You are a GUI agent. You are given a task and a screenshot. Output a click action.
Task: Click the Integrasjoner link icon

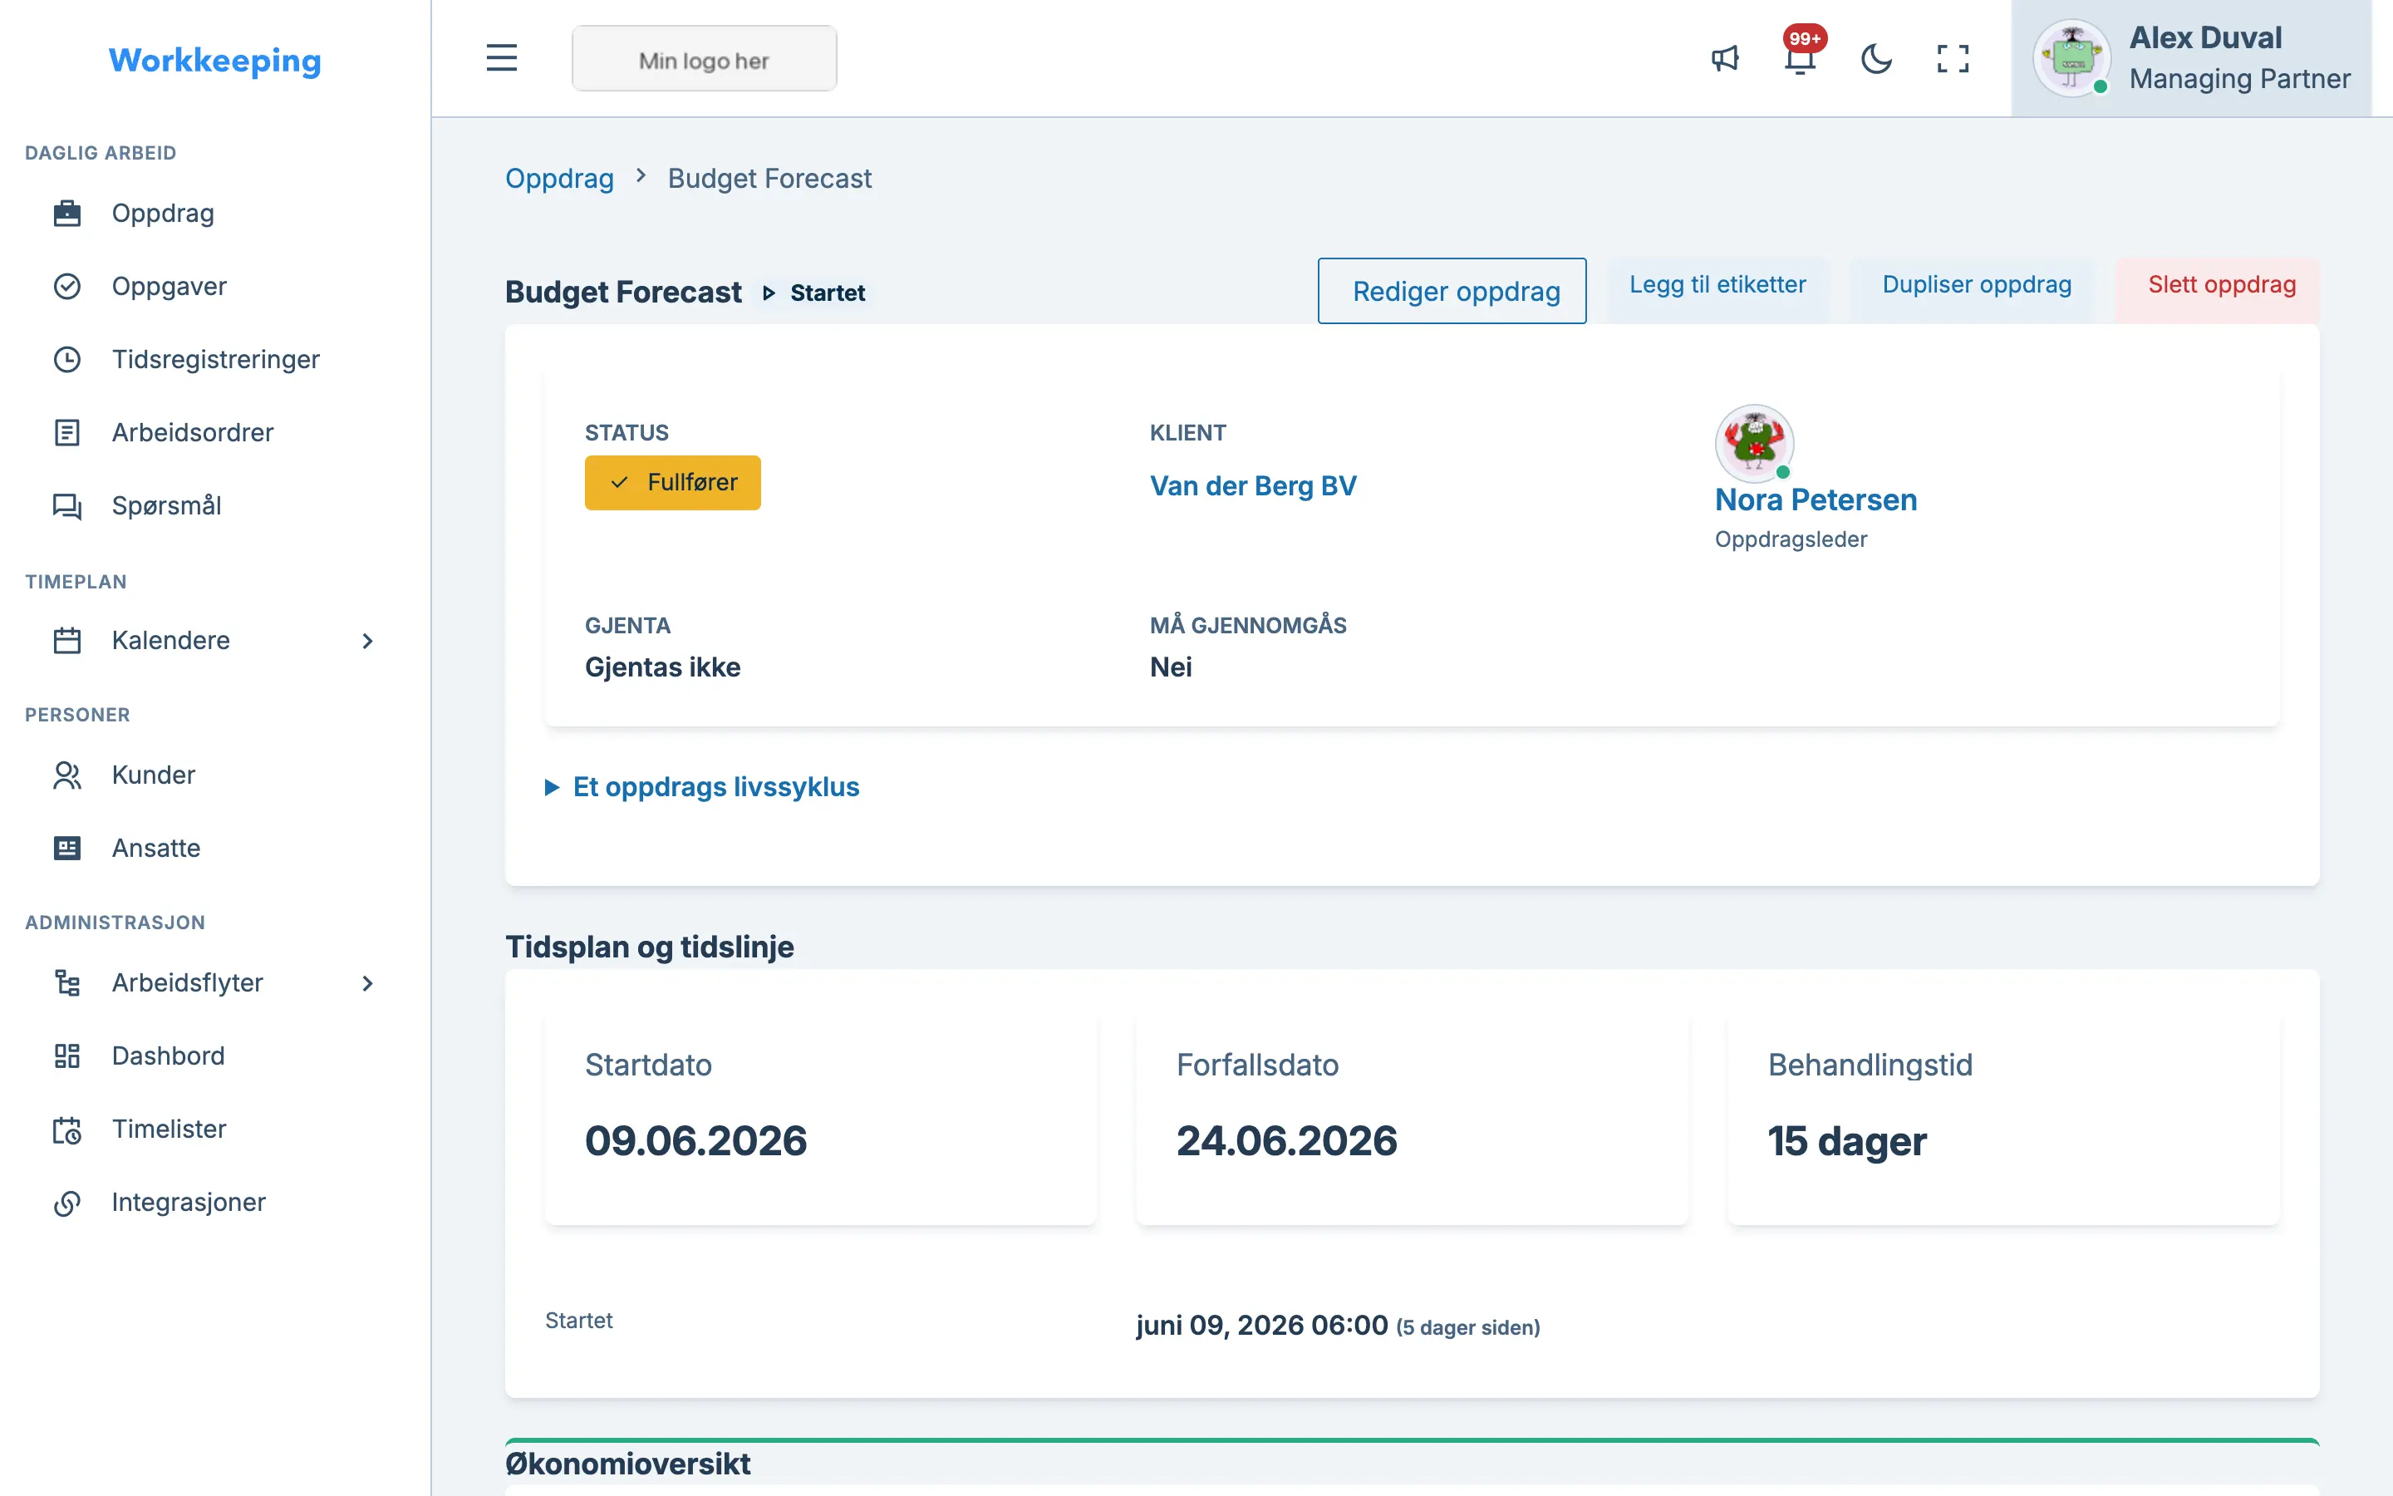[x=67, y=1202]
